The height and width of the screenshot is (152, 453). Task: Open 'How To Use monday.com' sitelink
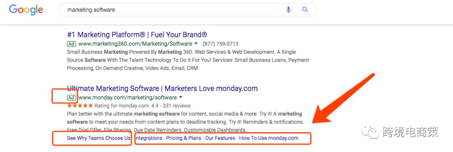point(269,138)
